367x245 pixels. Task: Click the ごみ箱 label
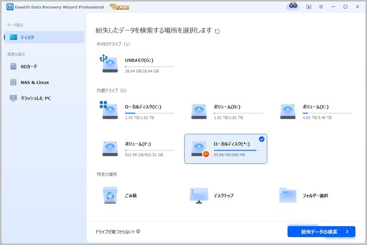click(x=131, y=196)
